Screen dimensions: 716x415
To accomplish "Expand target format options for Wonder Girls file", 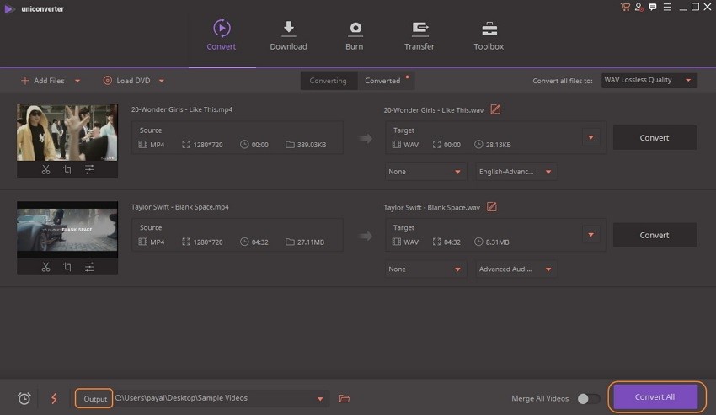I will (x=590, y=137).
